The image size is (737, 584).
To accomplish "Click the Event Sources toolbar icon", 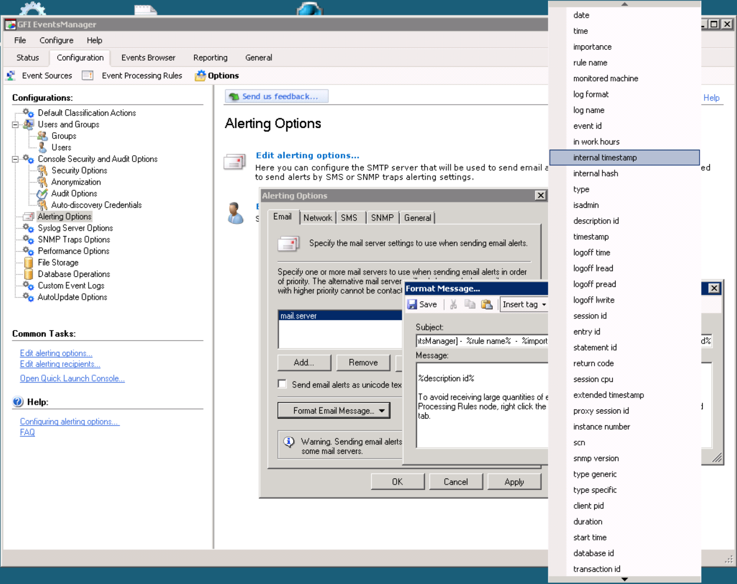I will 11,75.
